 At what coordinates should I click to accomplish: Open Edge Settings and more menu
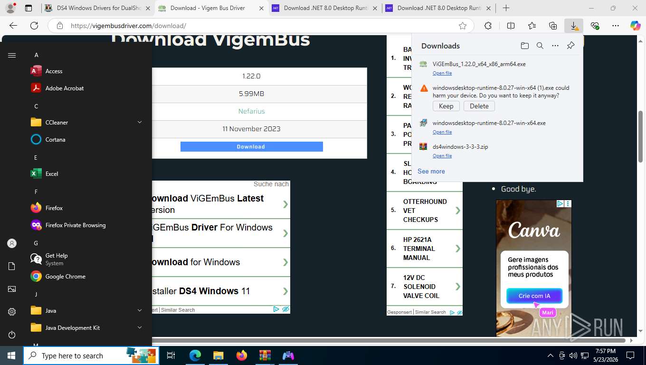tap(616, 26)
